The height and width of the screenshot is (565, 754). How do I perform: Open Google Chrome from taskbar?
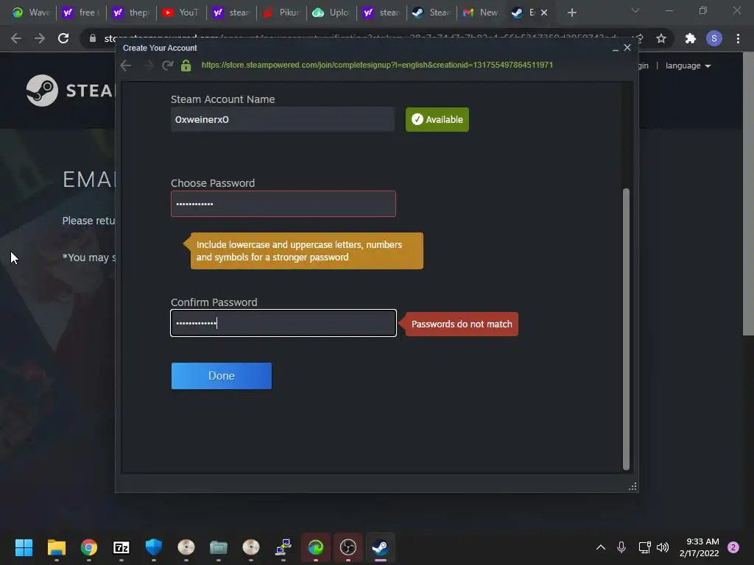point(89,547)
